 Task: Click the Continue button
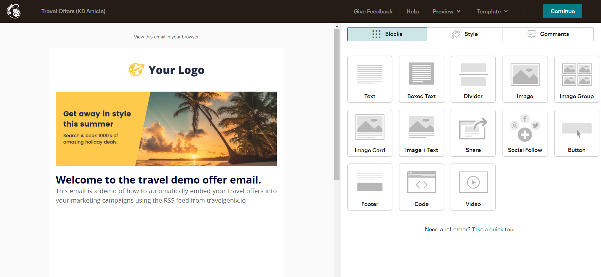tap(562, 11)
